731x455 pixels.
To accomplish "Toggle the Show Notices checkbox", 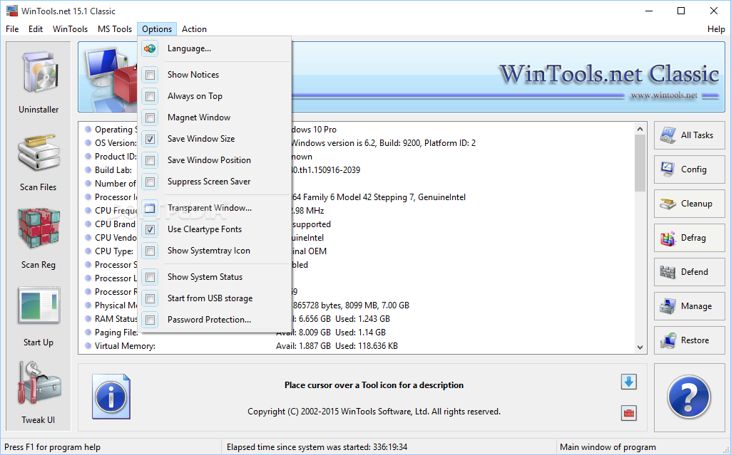I will tap(150, 75).
